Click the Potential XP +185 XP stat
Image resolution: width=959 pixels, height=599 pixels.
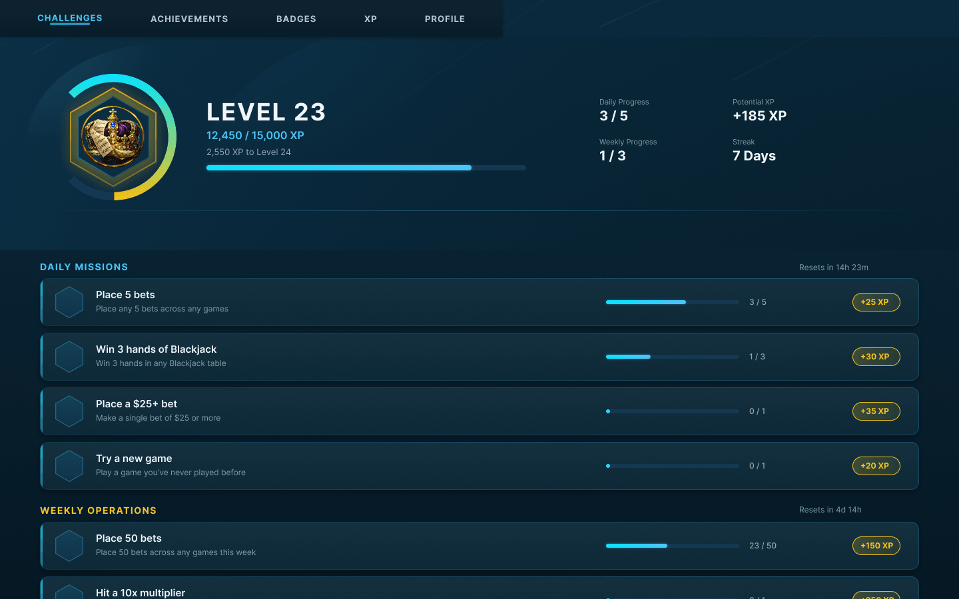(760, 110)
